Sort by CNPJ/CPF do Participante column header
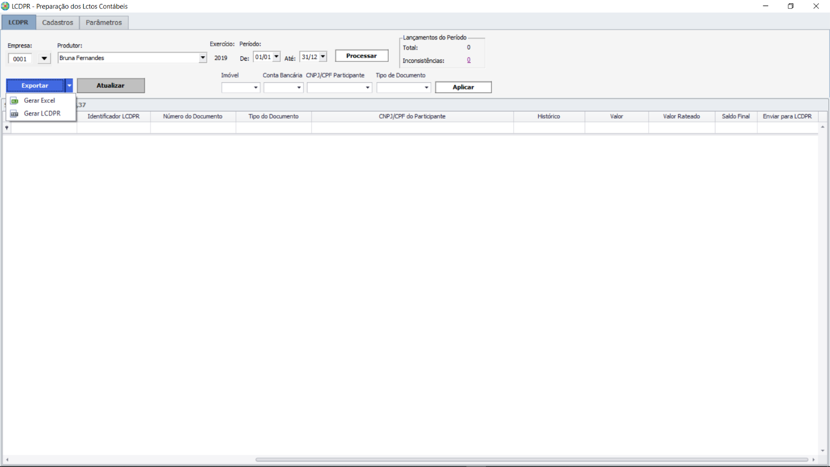Viewport: 830px width, 467px height. (412, 117)
